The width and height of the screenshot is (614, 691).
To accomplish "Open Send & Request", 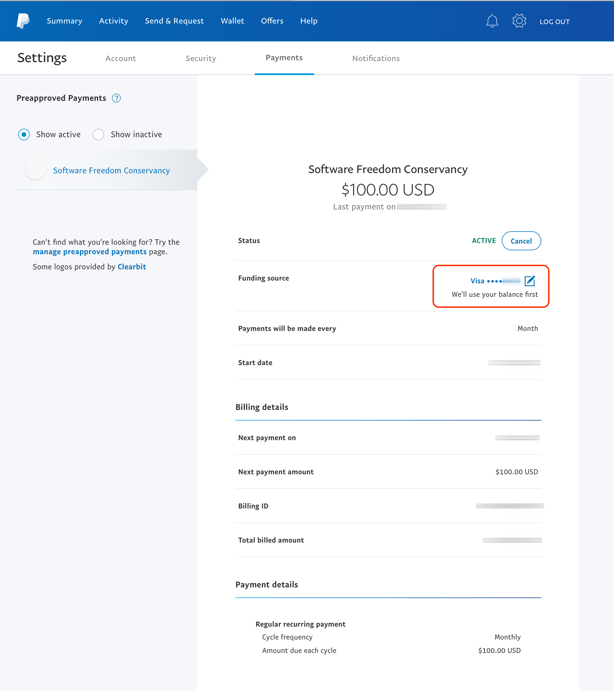I will pos(174,21).
